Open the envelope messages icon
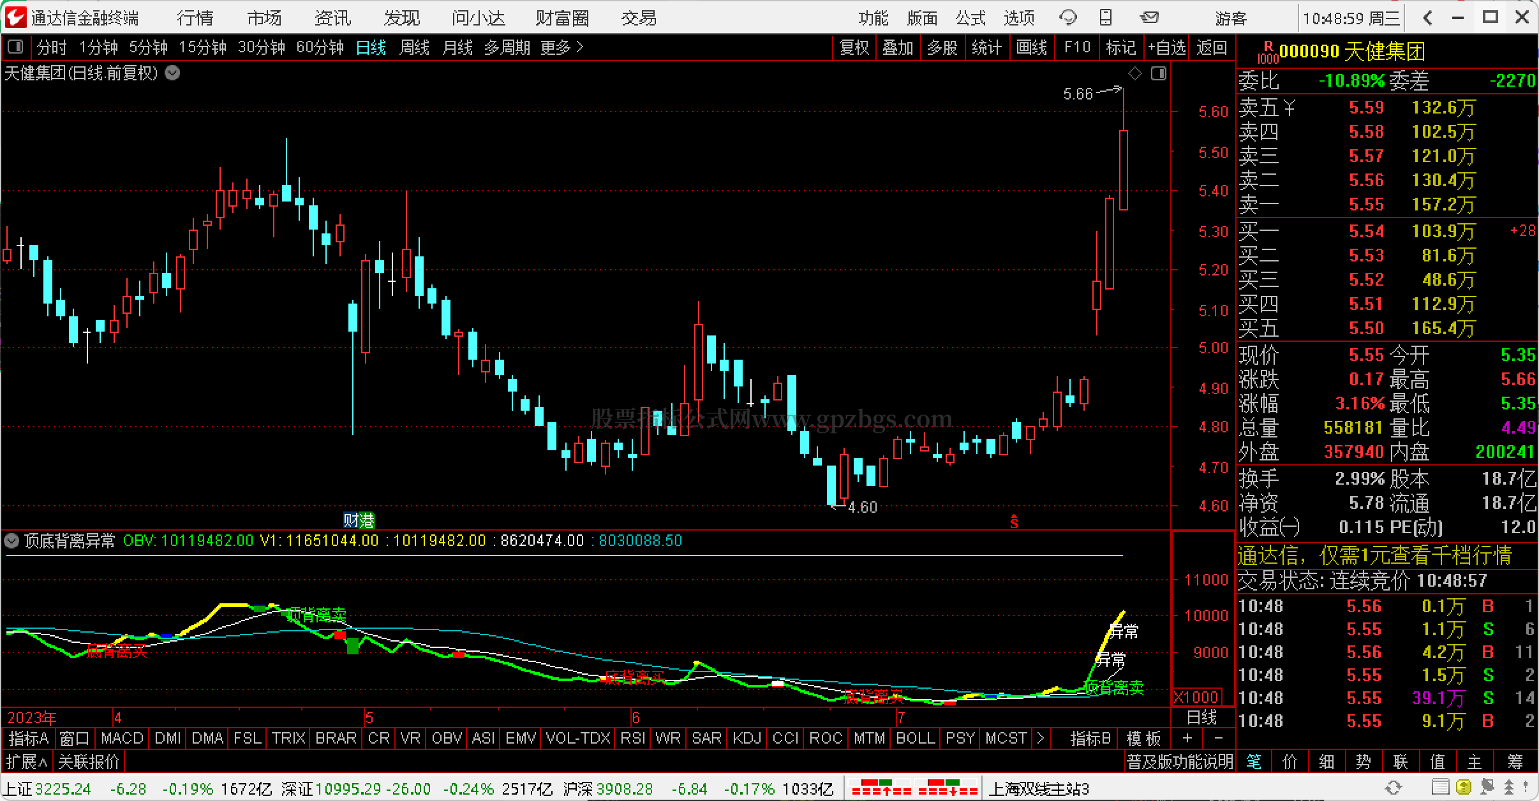Viewport: 1539px width, 801px height. [1149, 18]
